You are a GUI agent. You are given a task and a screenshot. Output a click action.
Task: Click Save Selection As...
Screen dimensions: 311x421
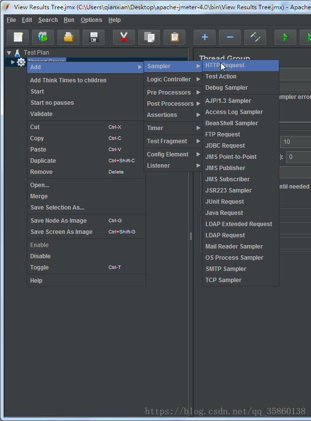pyautogui.click(x=86, y=208)
